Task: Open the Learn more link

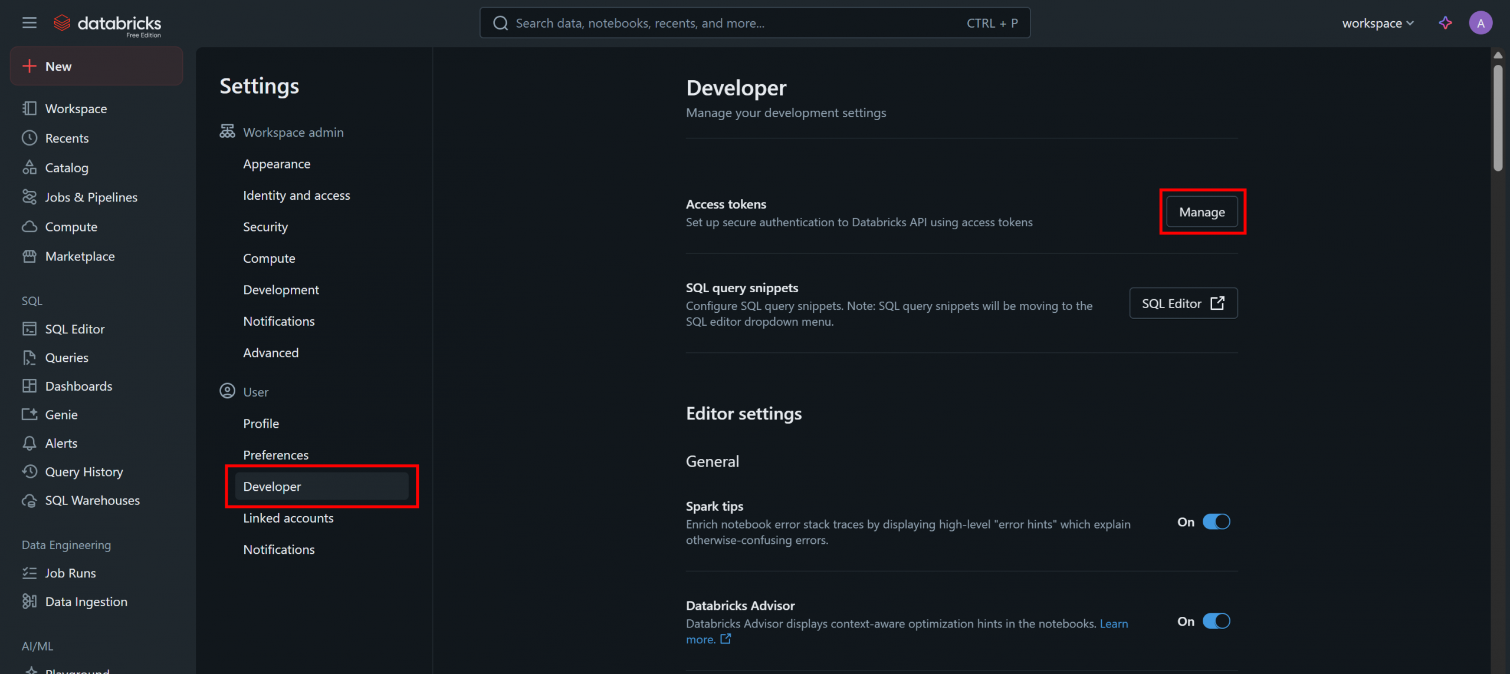Action: [1114, 623]
